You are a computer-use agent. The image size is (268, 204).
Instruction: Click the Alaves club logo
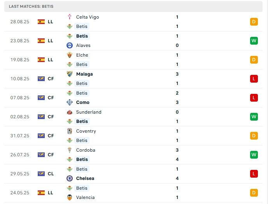[x=70, y=45]
